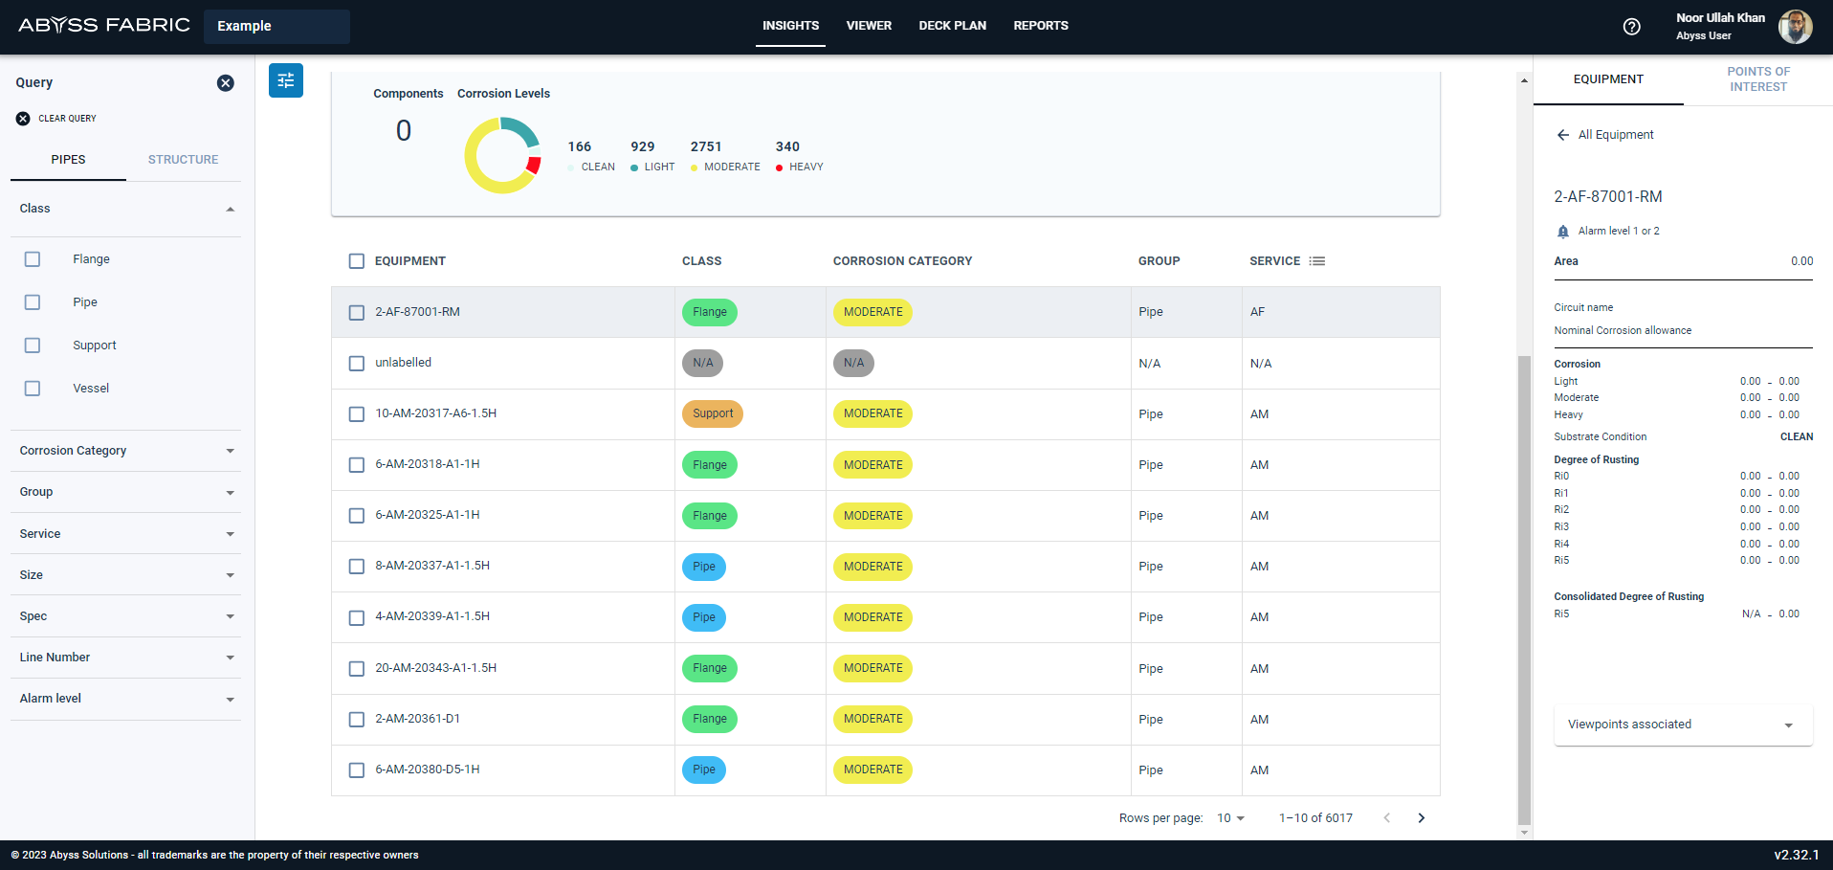Expand the Spec filter
Viewport: 1833px width, 870px height.
[x=125, y=616]
